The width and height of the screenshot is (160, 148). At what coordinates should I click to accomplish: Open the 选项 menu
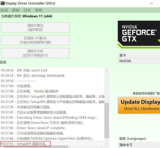(x=4, y=10)
